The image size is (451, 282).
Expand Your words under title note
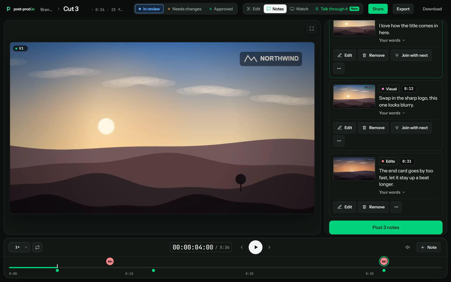point(392,40)
